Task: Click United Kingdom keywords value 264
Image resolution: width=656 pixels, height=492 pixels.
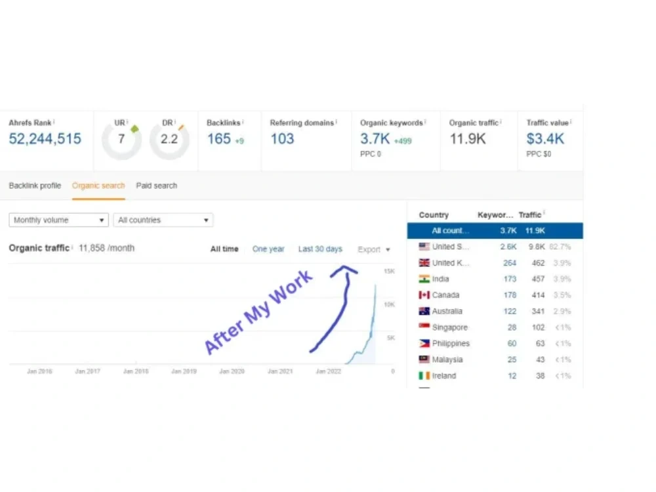Action: (x=510, y=263)
